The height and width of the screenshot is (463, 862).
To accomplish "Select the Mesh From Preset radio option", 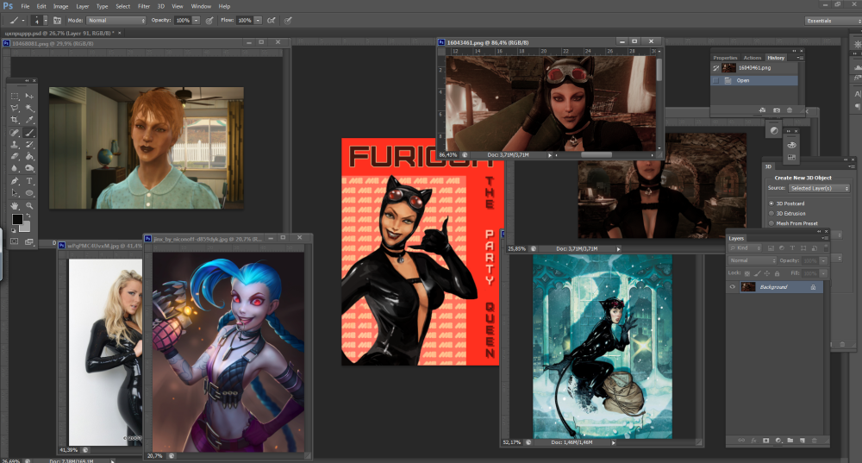I will (771, 223).
